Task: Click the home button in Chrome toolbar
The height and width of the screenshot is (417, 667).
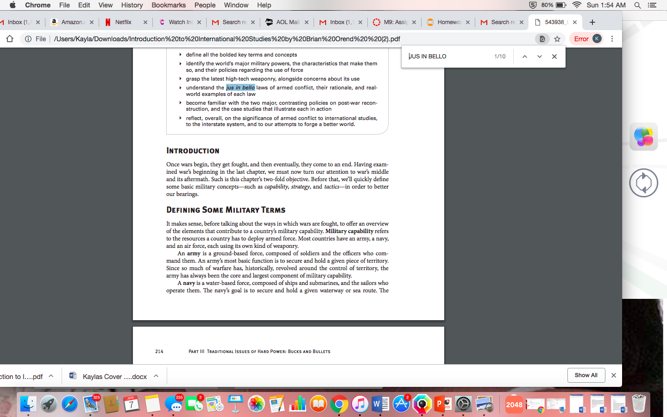Action: click(10, 39)
